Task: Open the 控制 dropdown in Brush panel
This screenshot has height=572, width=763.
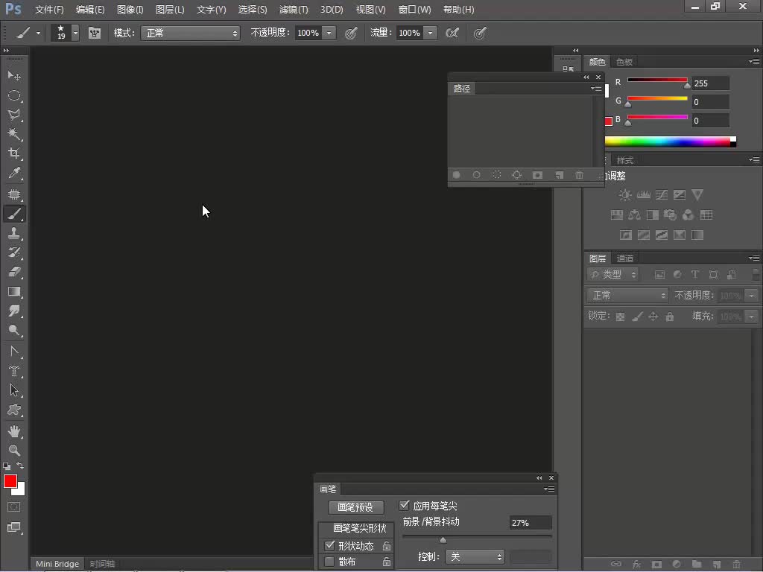Action: (475, 556)
